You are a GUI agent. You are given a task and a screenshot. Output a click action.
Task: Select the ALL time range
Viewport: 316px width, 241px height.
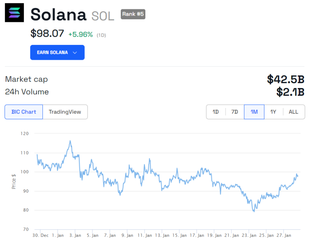[x=293, y=112]
